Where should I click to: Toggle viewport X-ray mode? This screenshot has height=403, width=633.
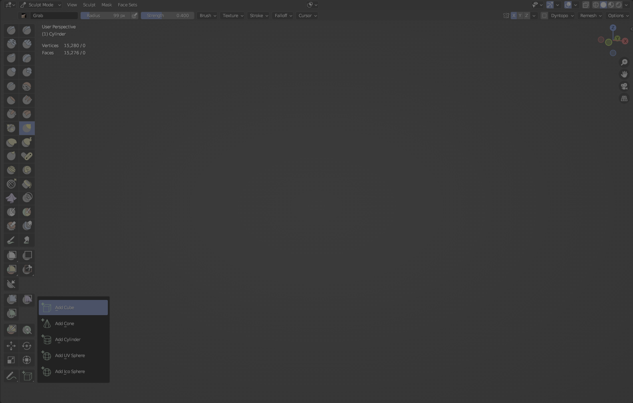tap(585, 5)
